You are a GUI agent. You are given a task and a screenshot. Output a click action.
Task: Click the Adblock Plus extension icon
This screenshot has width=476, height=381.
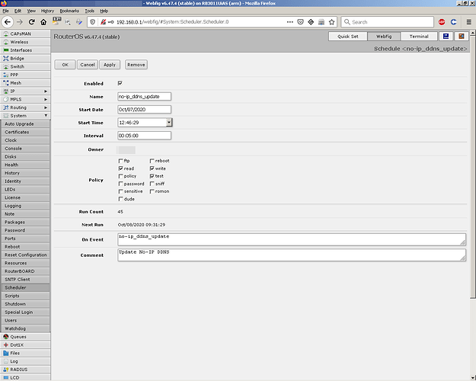click(442, 22)
